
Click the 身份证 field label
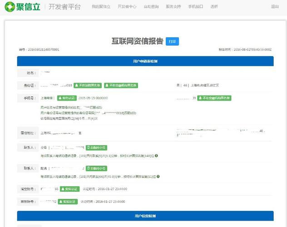click(29, 85)
